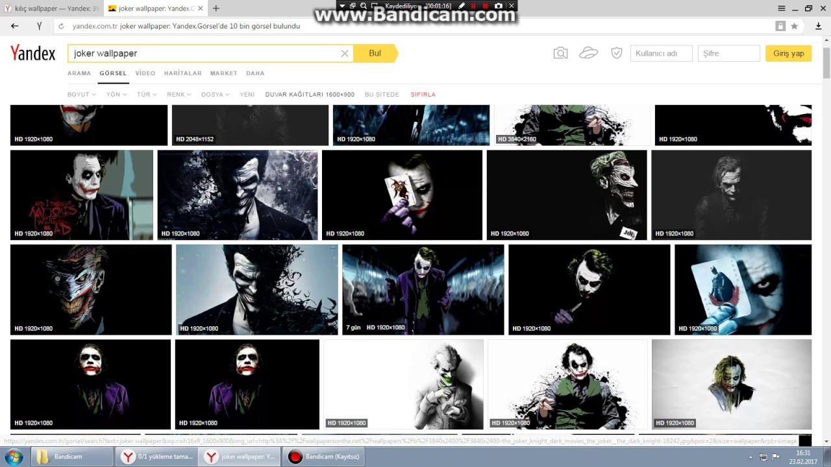Screen dimensions: 831x467
Task: Expand the RENK color filter
Action: point(179,95)
